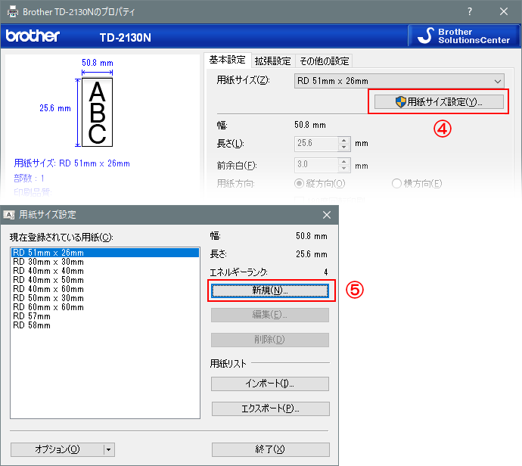Image resolution: width=522 pixels, height=466 pixels.
Task: Increase the 前余白 margin with up arrow
Action: coord(344,161)
